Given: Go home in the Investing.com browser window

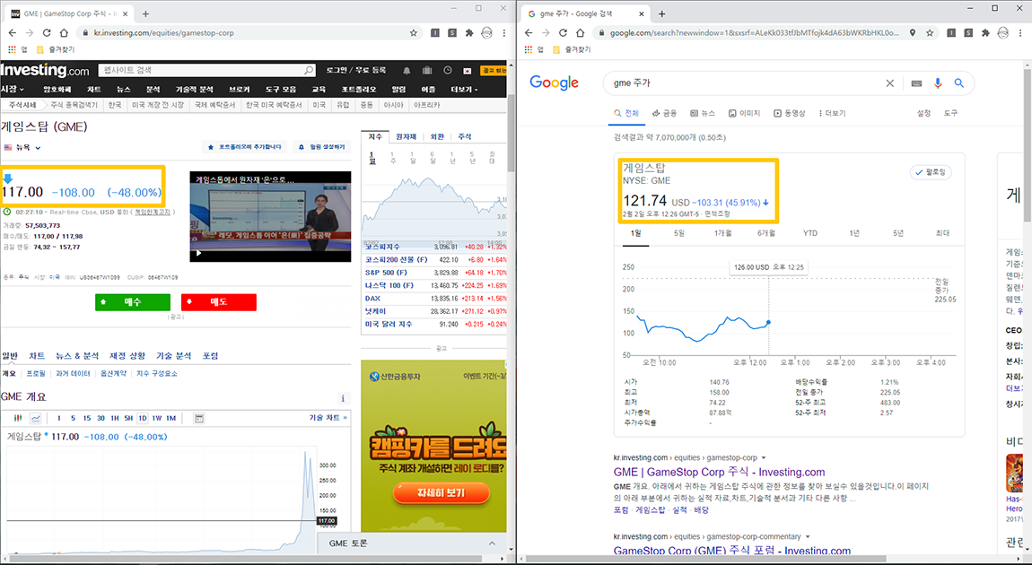Looking at the screenshot, I should pos(64,33).
